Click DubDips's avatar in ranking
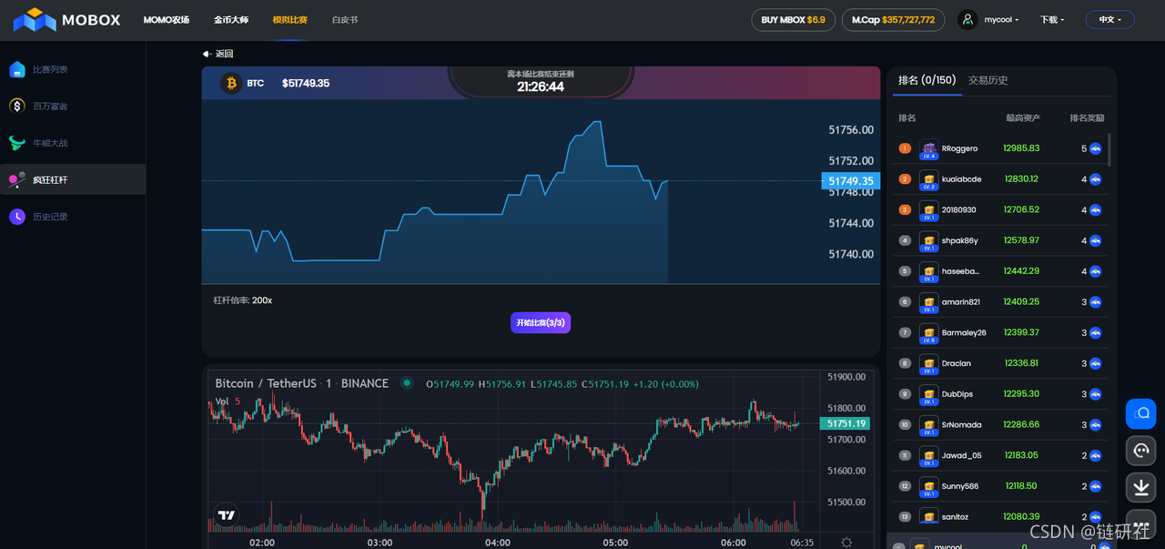 [x=929, y=394]
